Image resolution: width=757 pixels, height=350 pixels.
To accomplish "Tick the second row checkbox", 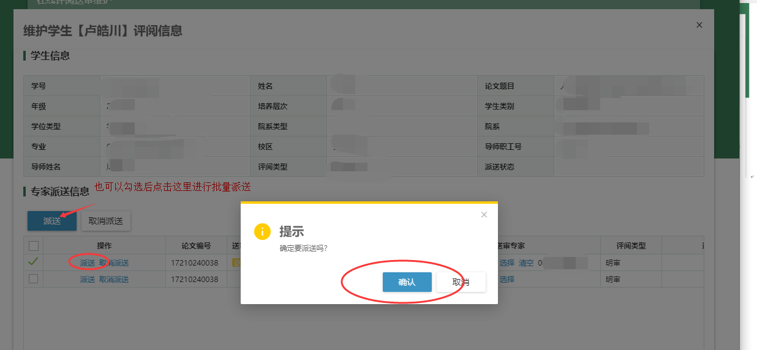I will point(34,279).
